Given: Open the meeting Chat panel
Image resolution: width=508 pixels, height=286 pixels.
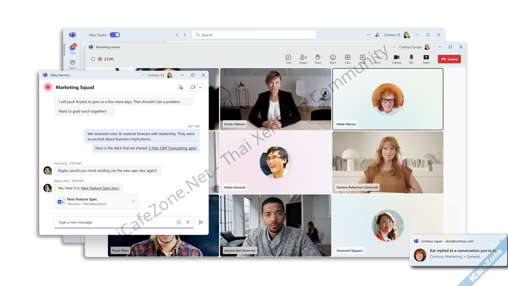Looking at the screenshot, I should click(288, 59).
